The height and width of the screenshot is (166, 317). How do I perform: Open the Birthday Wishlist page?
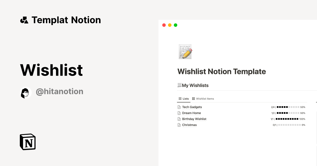(194, 119)
